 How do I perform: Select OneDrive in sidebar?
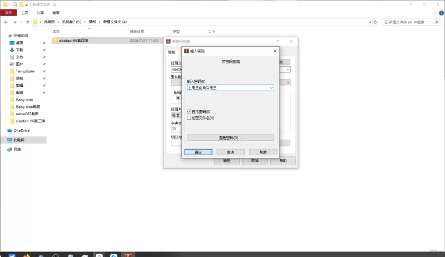point(21,131)
